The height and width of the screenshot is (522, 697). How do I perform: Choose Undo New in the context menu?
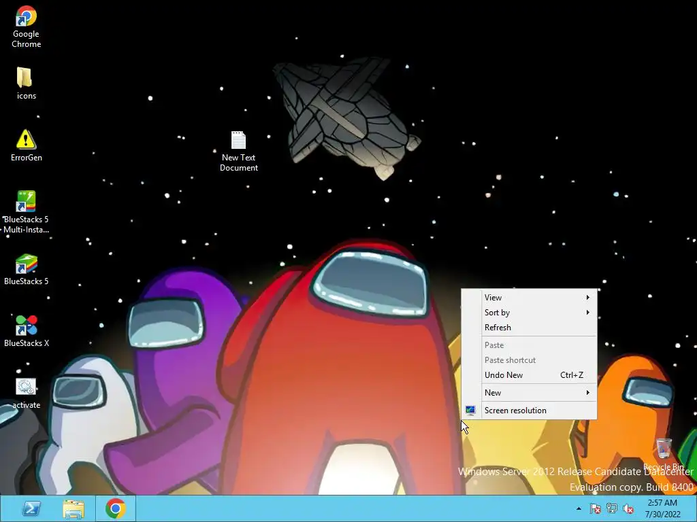(x=529, y=375)
